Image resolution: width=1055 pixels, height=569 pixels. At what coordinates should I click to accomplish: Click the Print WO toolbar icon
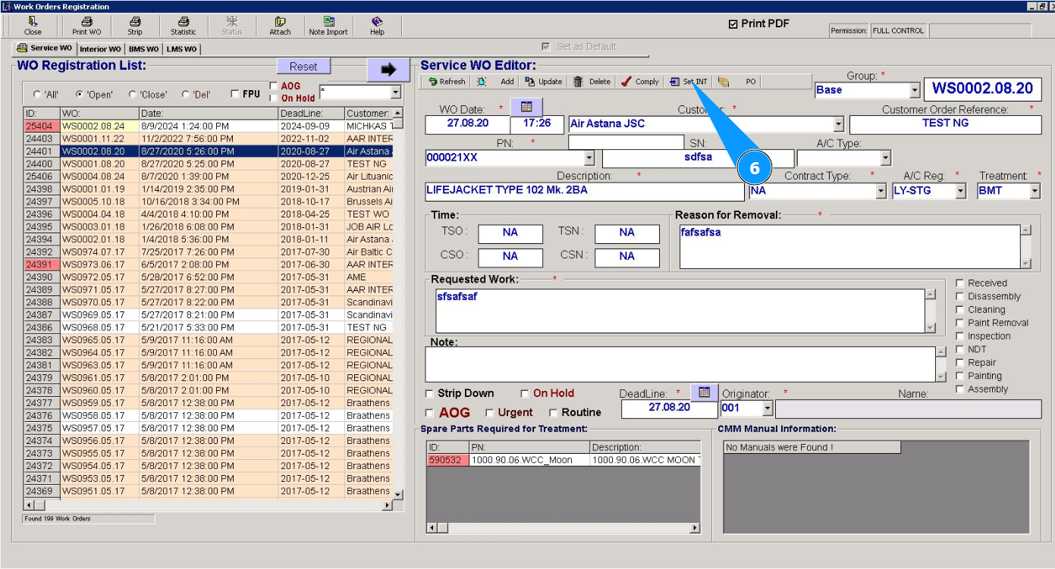pyautogui.click(x=86, y=26)
